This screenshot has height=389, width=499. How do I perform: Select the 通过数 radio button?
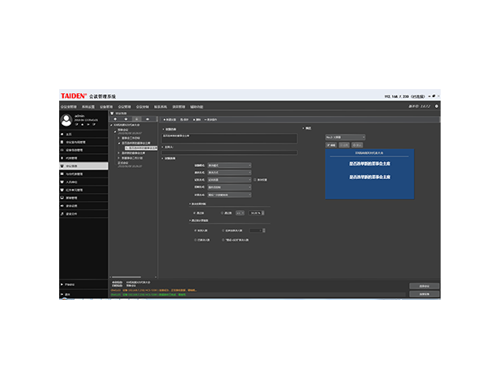pyautogui.click(x=223, y=212)
